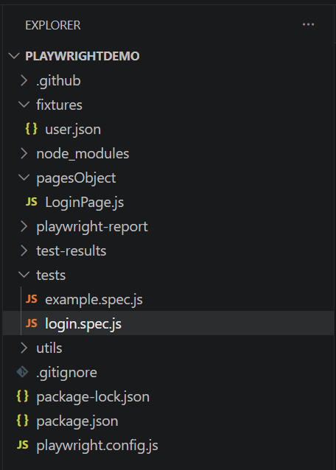Collapse the pagesObject folder chevron

[x=24, y=178]
